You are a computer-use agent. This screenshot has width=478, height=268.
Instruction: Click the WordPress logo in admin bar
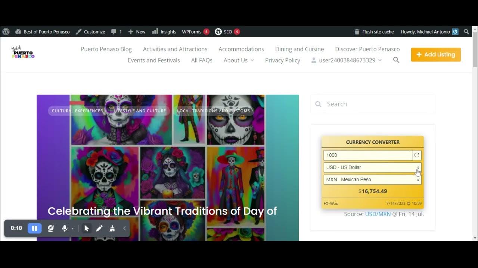click(6, 32)
